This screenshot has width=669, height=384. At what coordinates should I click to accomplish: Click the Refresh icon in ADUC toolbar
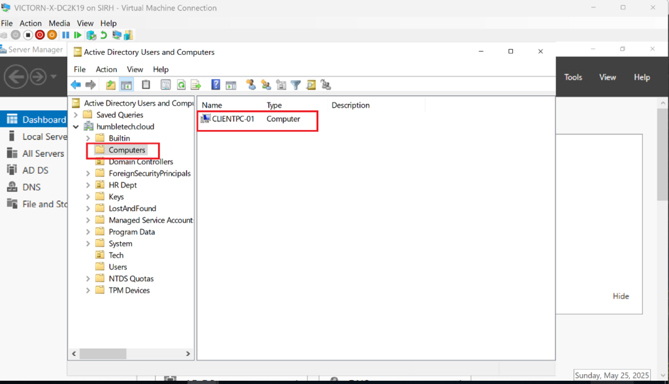(x=181, y=85)
